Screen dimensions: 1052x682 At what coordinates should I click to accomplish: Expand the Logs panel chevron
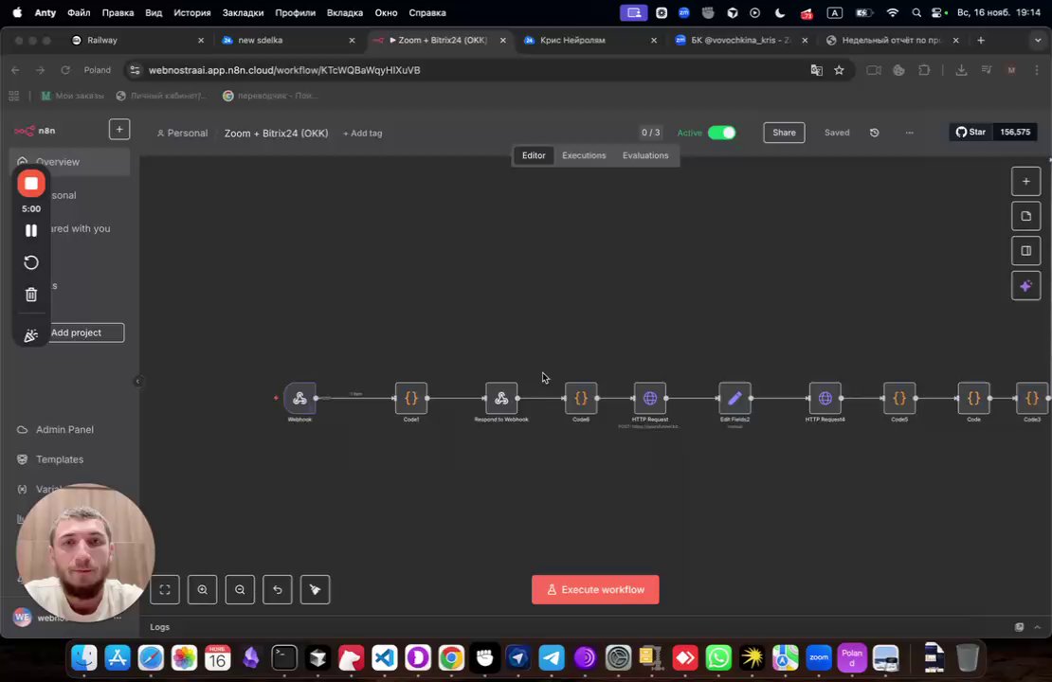(1037, 627)
